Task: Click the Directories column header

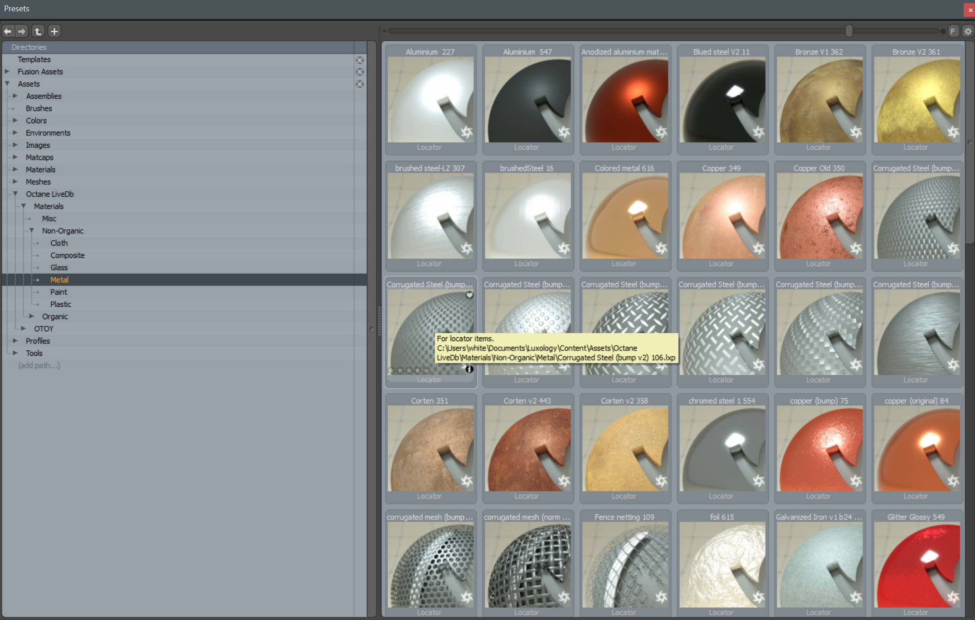Action: pos(29,47)
